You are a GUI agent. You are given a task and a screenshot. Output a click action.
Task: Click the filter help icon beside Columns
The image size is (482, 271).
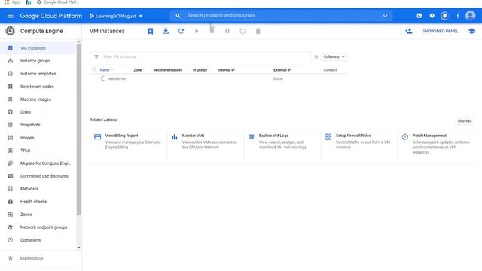tap(316, 57)
